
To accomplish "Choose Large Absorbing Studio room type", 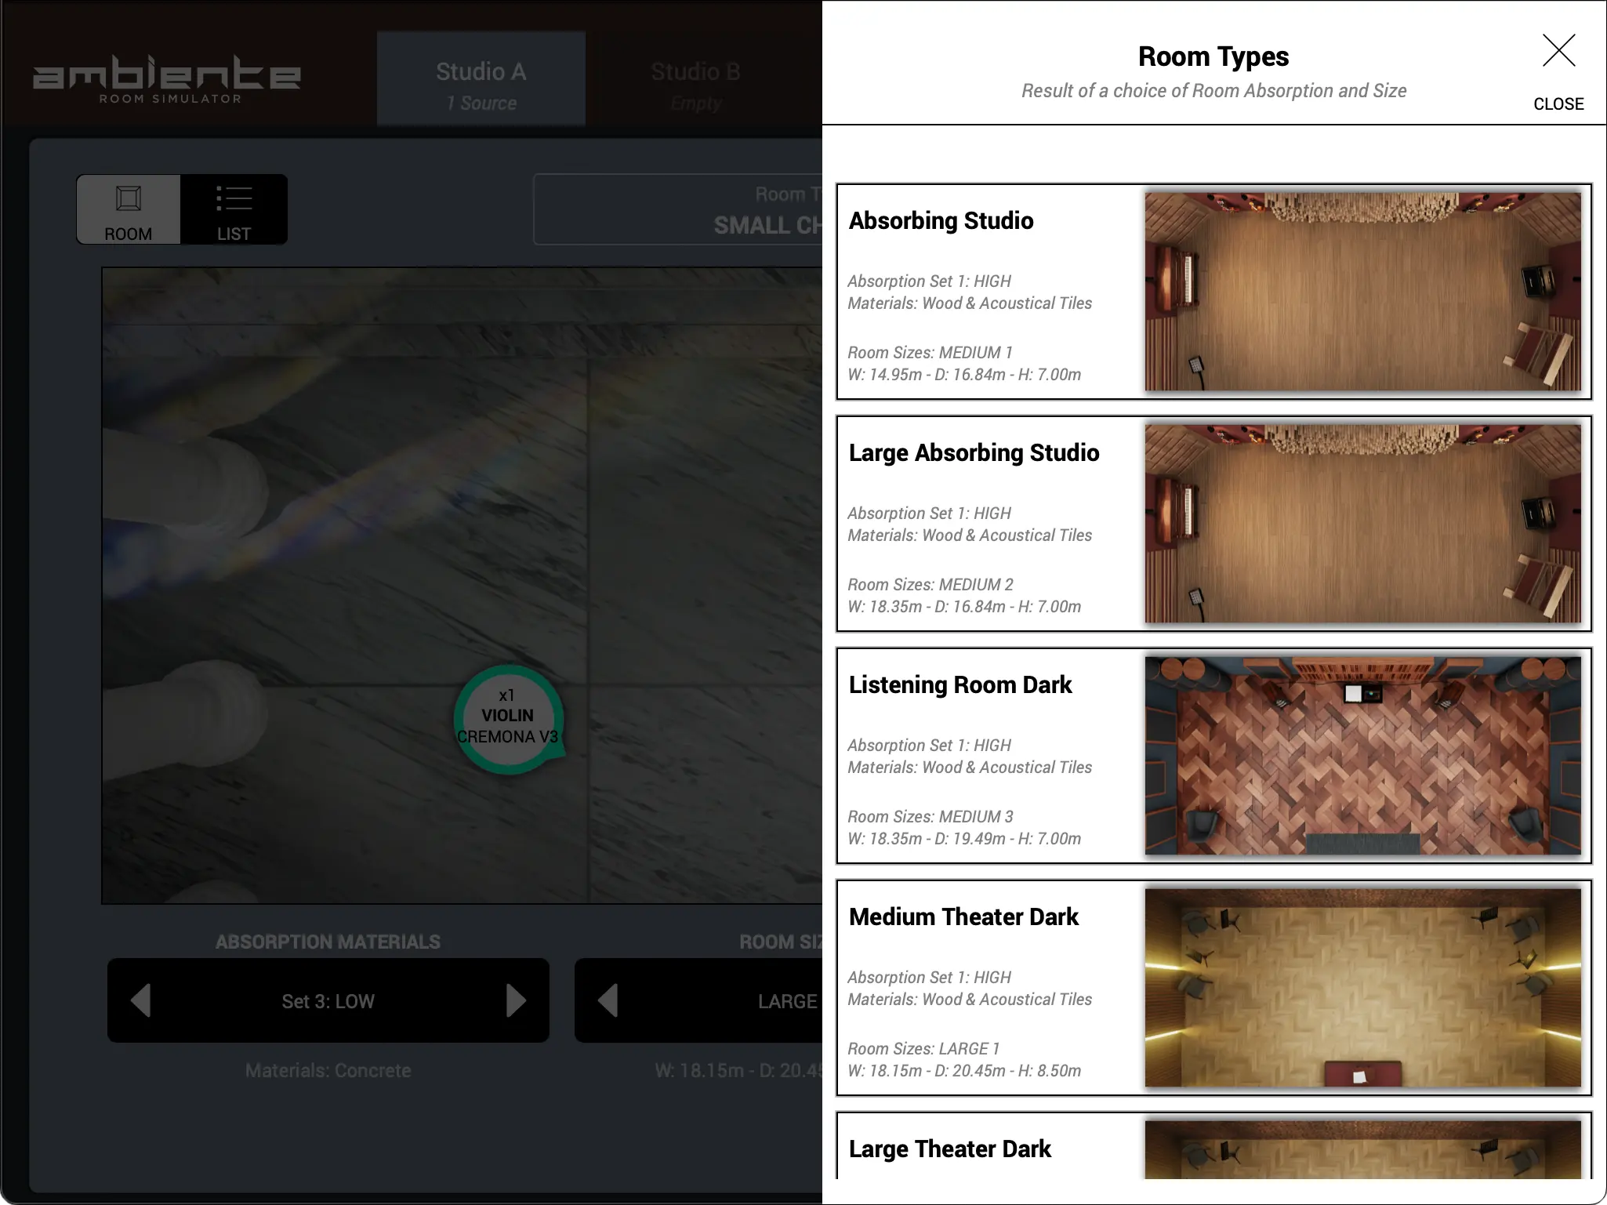I will (x=974, y=453).
